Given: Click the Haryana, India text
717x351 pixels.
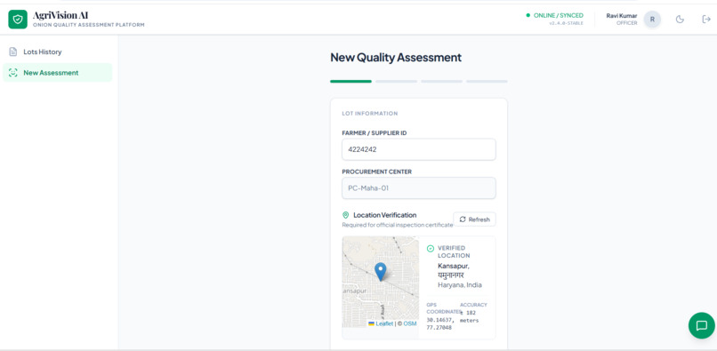Looking at the screenshot, I should coord(460,285).
